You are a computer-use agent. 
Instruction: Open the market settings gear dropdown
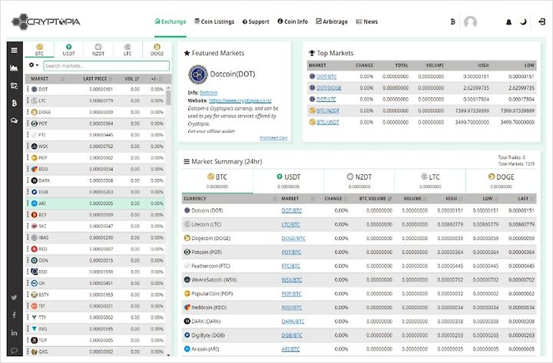tap(34, 65)
